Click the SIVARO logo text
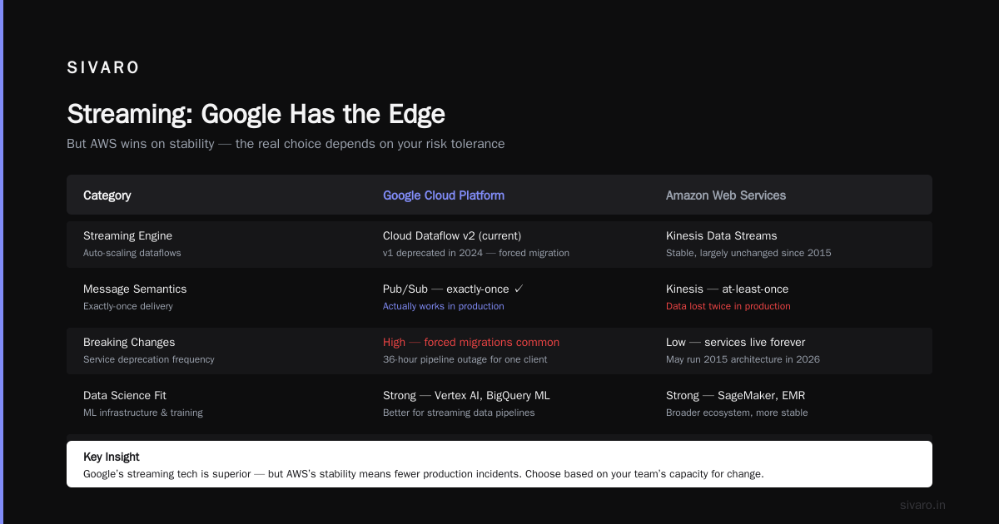Viewport: 999px width, 524px height. [103, 68]
